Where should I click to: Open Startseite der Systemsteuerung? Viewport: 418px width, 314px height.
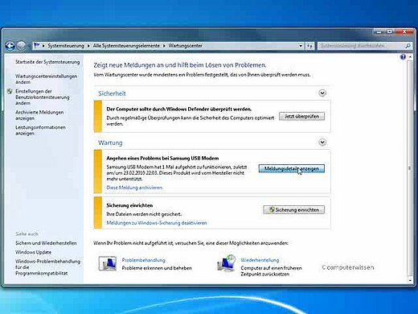47,62
